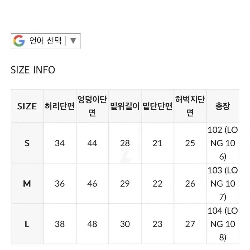This screenshot has height=250, width=250.
Task: Click the thigh value 25 cell
Action: click(190, 143)
